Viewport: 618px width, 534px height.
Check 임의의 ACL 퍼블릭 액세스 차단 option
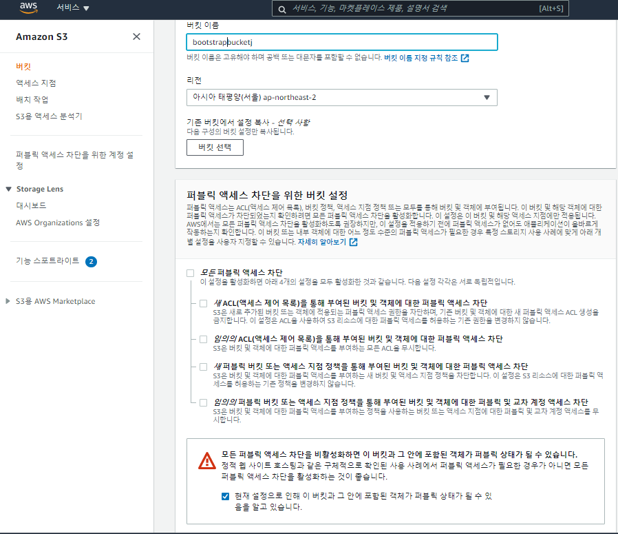click(204, 340)
